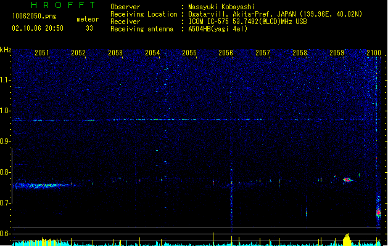
Task: Click antenna text A504HB(yagi 4el)
Action: [x=218, y=29]
